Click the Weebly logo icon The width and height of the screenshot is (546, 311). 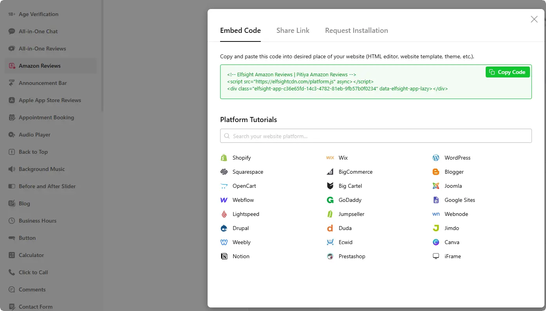[224, 242]
